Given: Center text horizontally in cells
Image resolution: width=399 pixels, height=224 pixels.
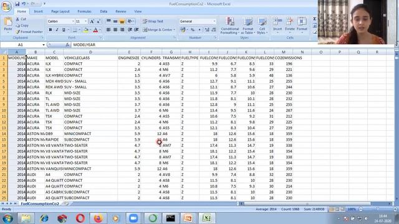Looking at the screenshot, I should [x=115, y=30].
